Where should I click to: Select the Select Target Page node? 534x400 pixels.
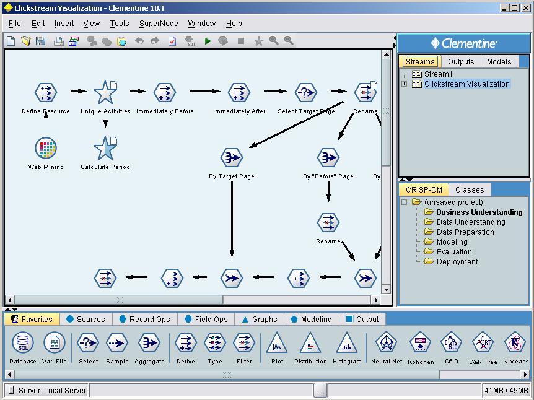(x=306, y=92)
